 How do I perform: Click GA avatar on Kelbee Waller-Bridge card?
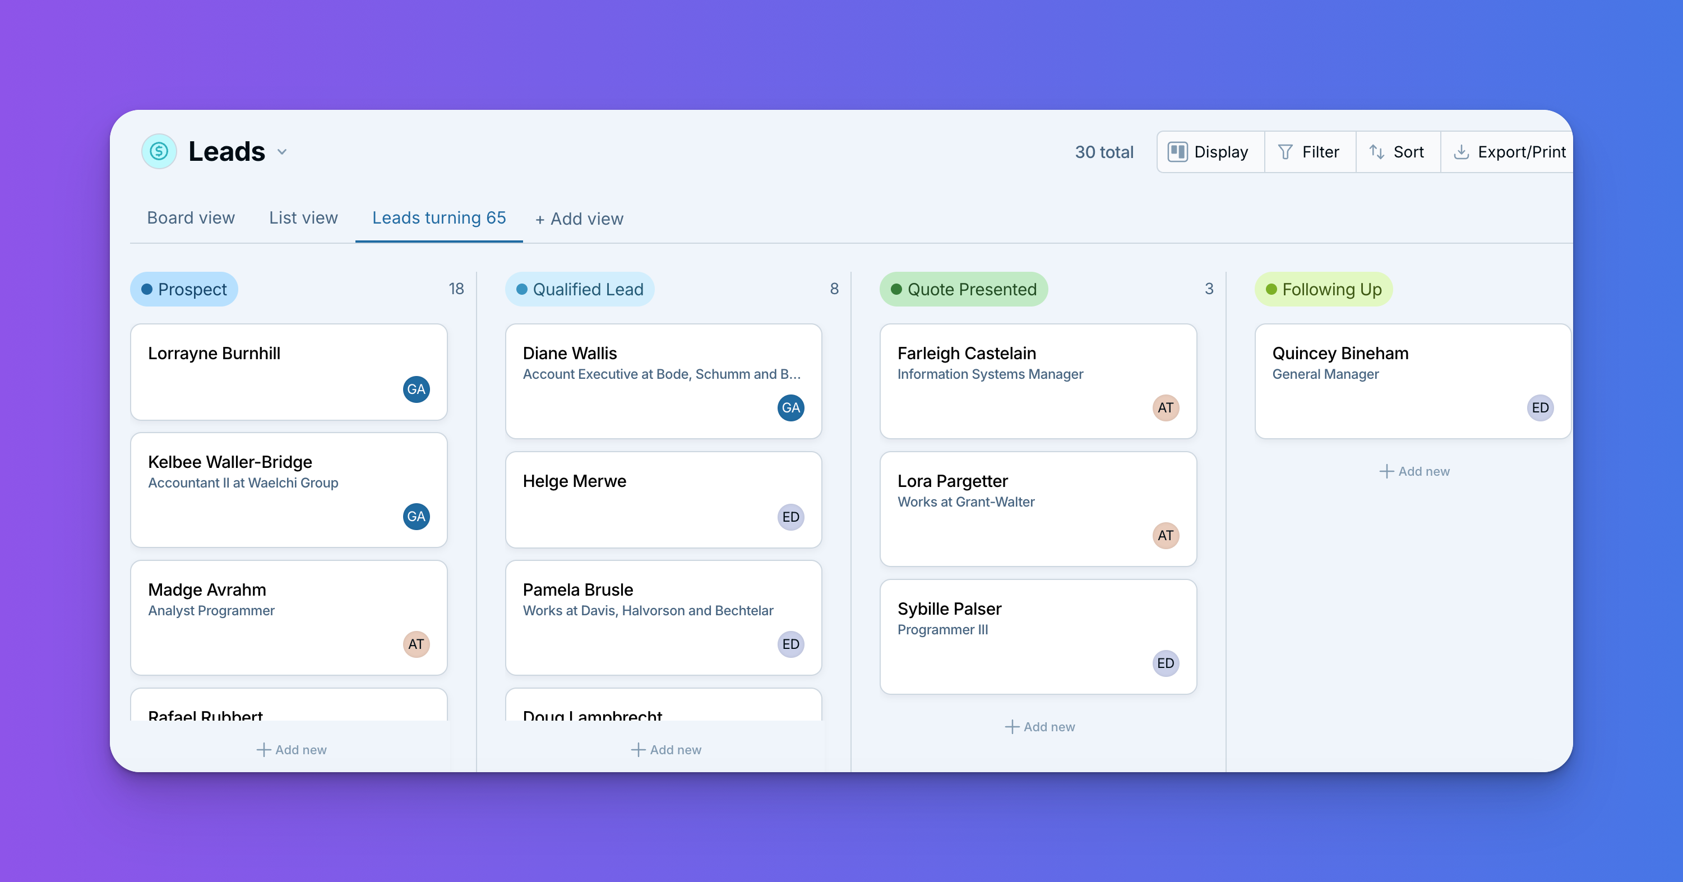point(416,517)
